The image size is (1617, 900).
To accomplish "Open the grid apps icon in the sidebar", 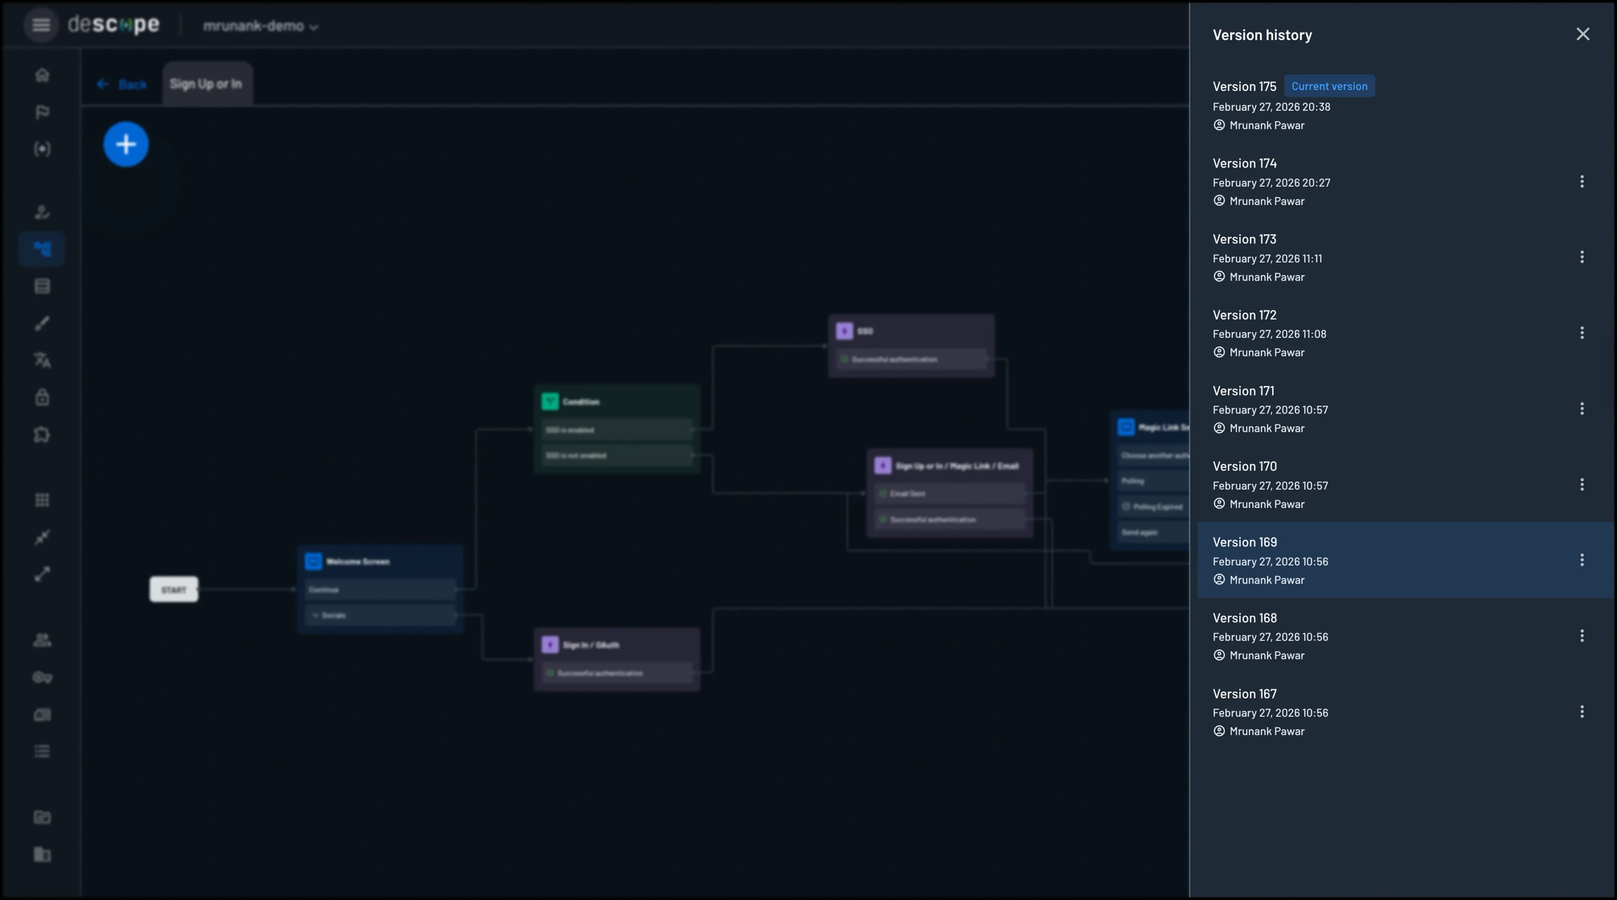I will coord(41,499).
